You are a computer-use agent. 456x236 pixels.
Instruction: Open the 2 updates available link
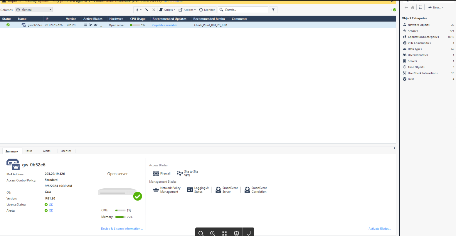[164, 25]
